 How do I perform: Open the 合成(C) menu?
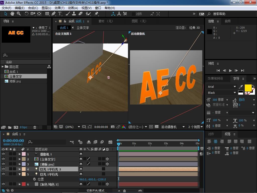point(33,8)
